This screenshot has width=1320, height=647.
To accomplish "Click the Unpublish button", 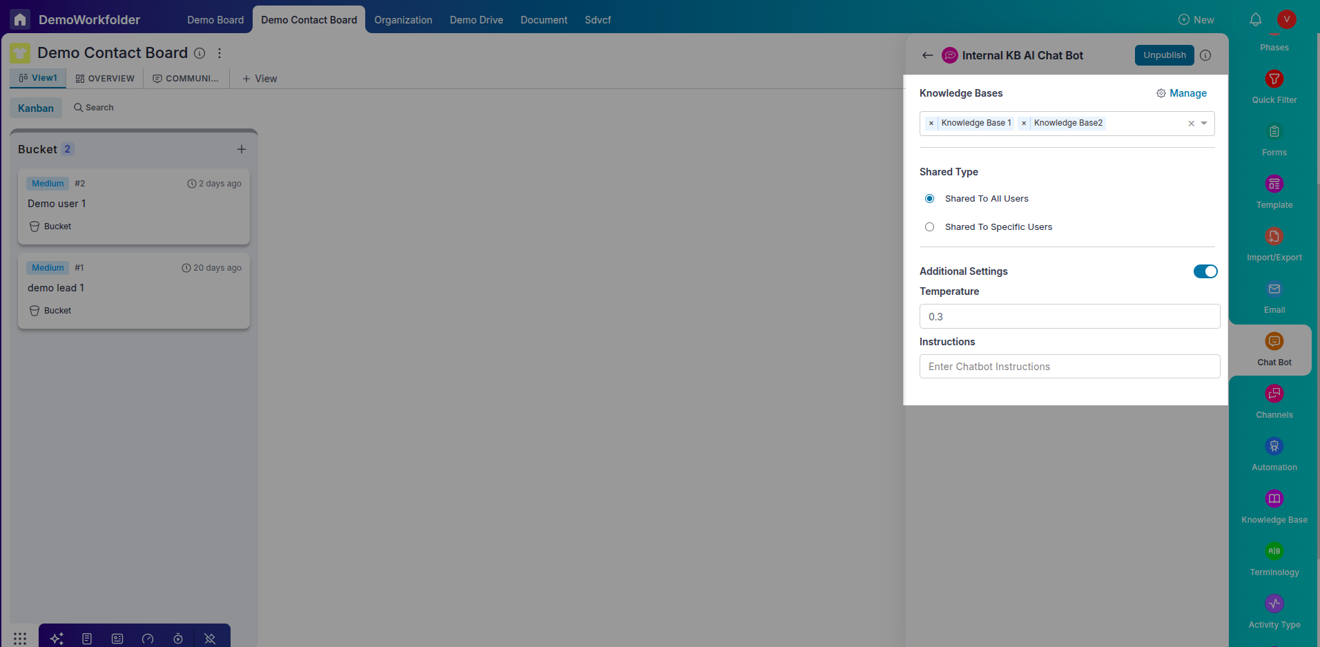I will (x=1165, y=55).
